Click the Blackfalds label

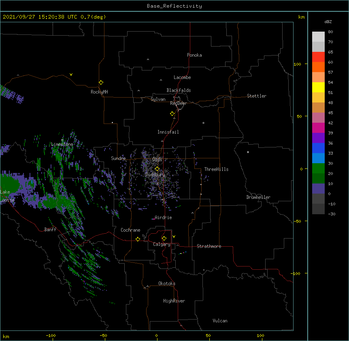(x=179, y=90)
